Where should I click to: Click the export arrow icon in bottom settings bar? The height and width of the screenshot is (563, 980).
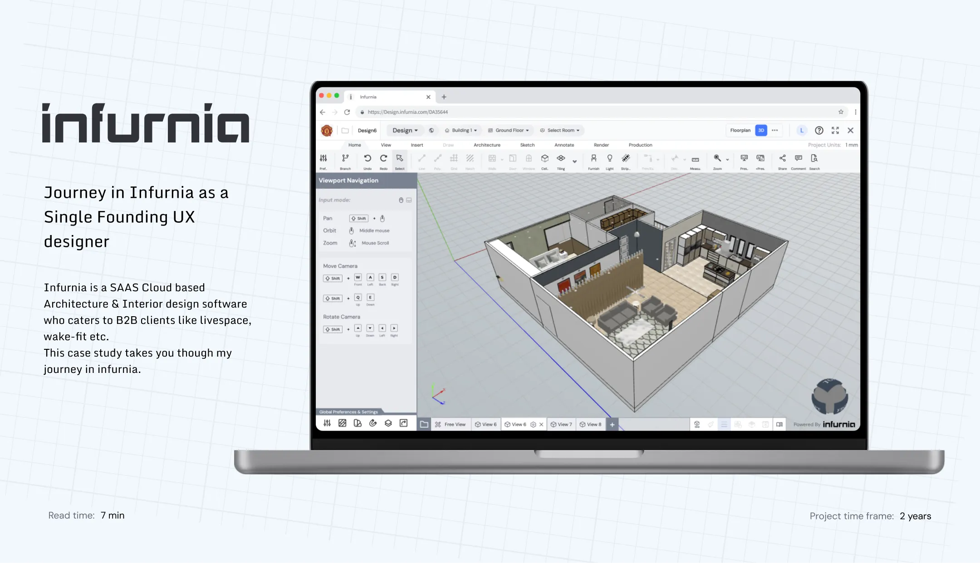click(x=403, y=423)
